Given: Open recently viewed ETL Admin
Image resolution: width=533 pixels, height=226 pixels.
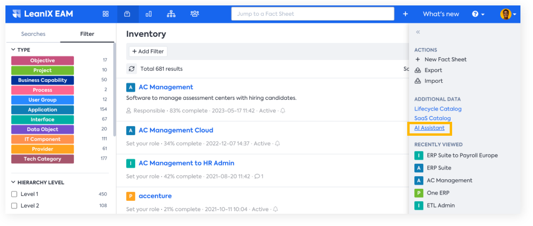Looking at the screenshot, I should click(x=441, y=205).
